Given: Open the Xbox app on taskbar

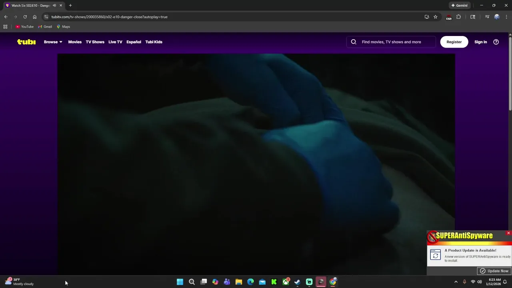Looking at the screenshot, I should (286, 282).
